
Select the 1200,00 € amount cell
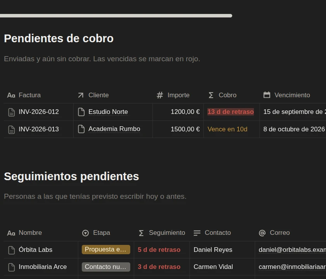(178, 112)
